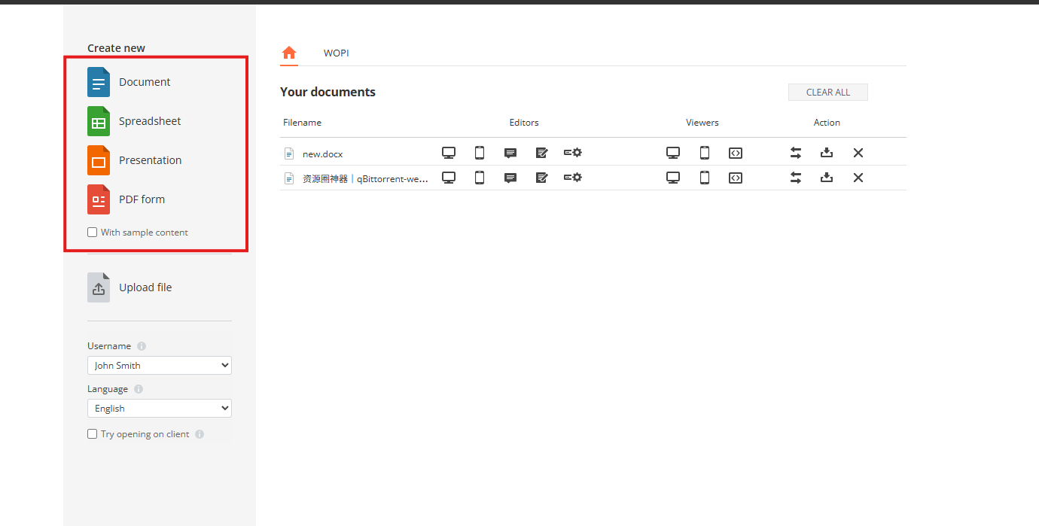Click the info icon beside Try opening on client
Viewport: 1039px width, 526px height.
tap(200, 434)
